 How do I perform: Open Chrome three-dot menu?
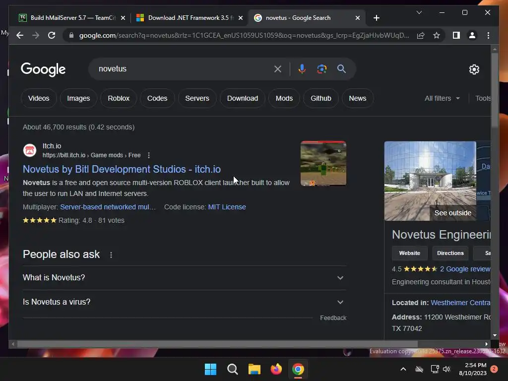[488, 35]
